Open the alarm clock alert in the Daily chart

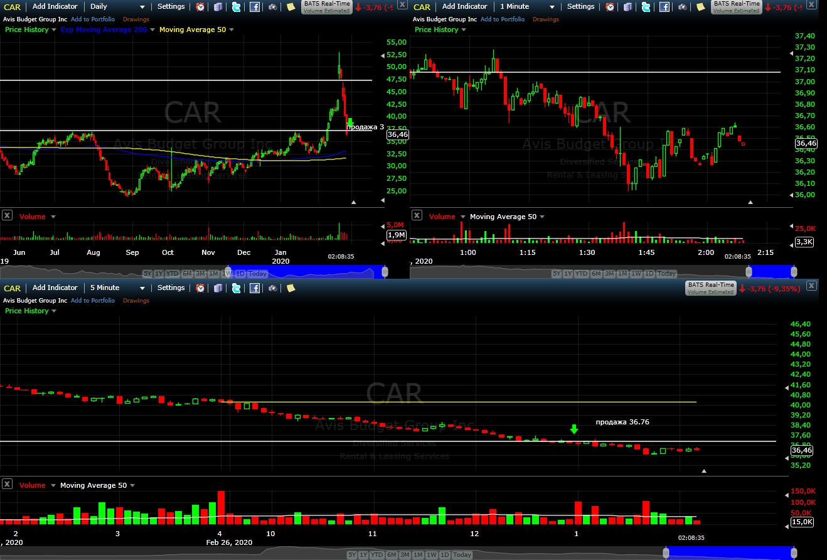(x=200, y=7)
